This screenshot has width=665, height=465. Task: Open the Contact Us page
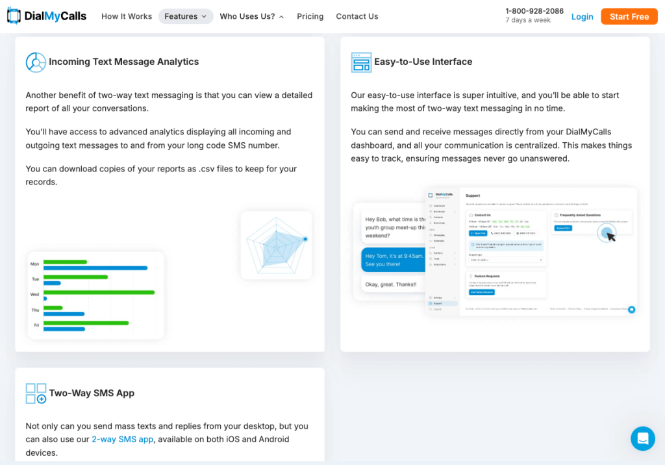click(x=357, y=16)
